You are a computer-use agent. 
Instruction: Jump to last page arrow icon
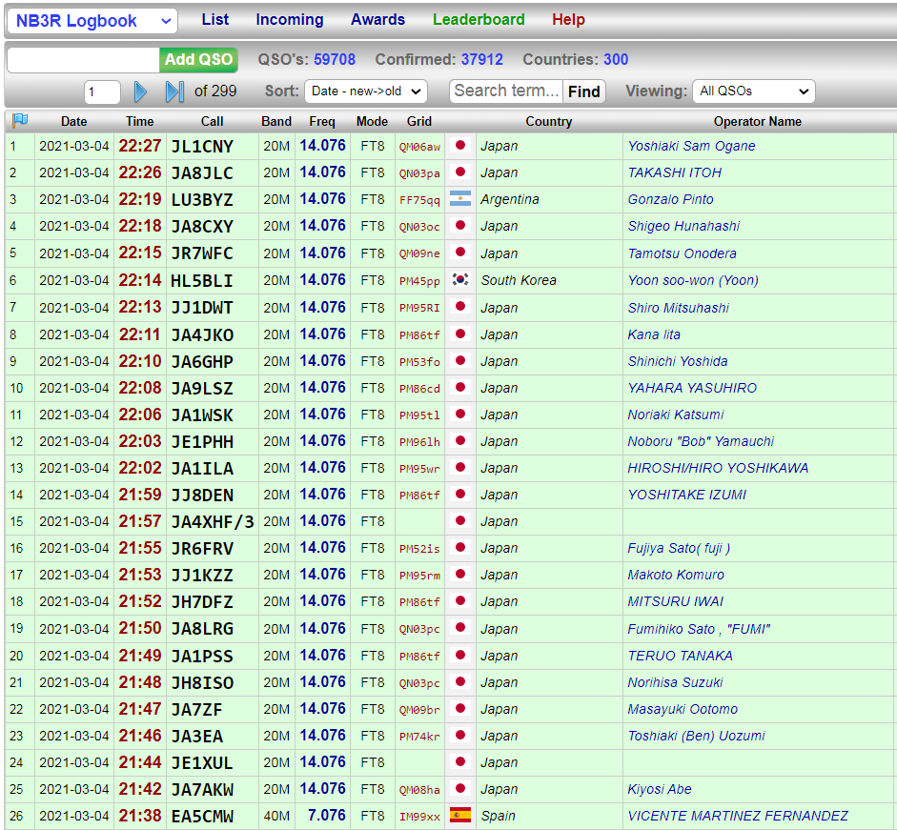pos(174,91)
